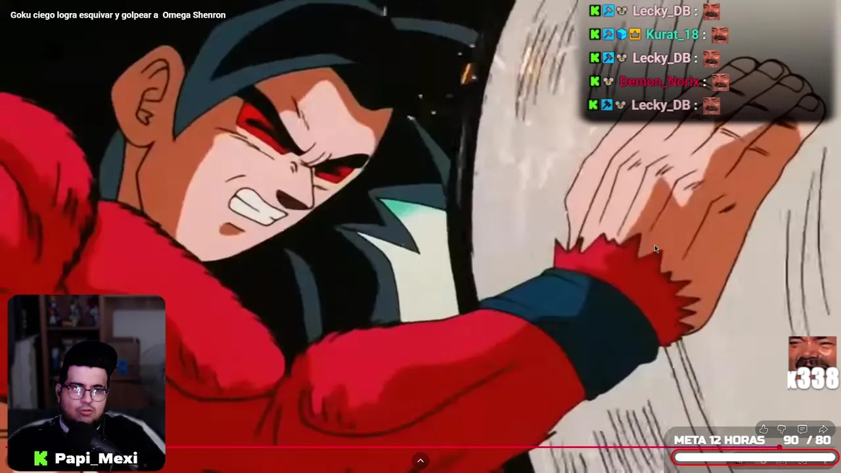Click the white goal progress bar

click(755, 458)
